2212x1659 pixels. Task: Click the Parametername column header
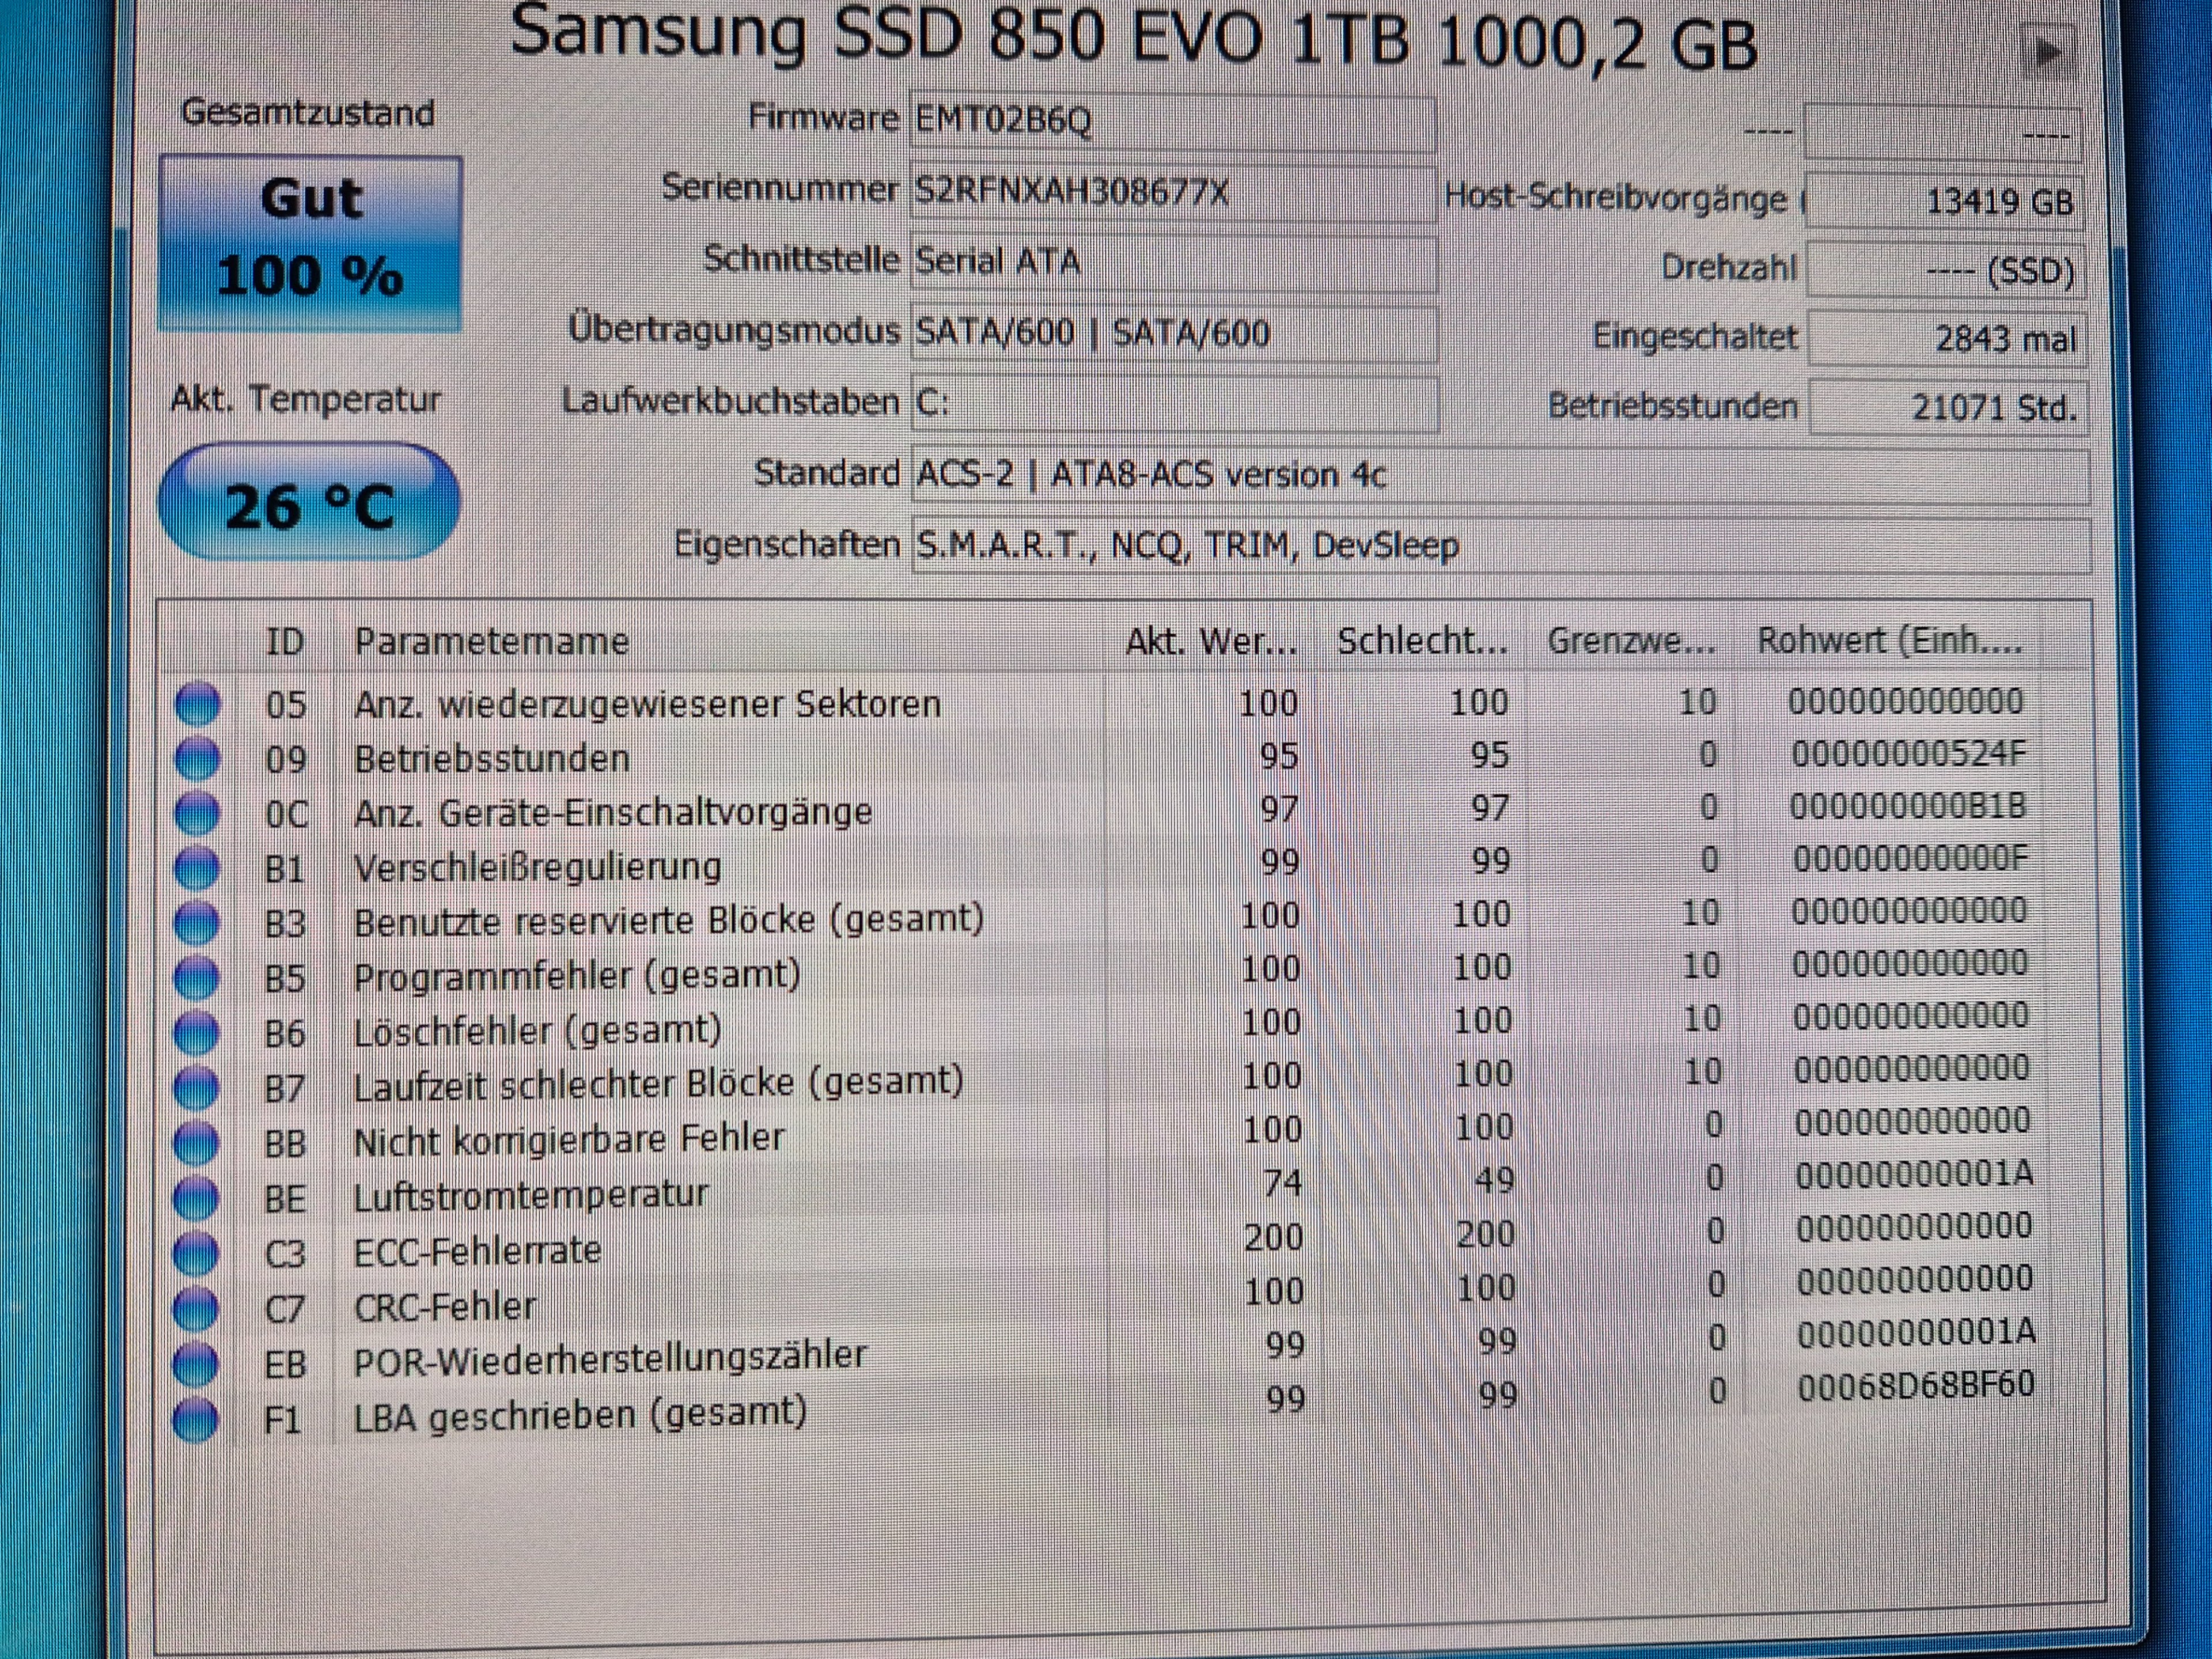click(491, 641)
